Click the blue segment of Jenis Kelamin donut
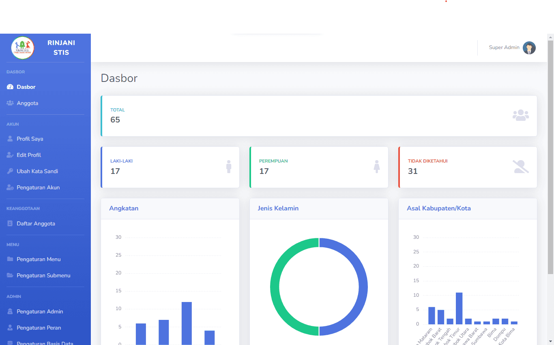The image size is (554, 345). pyautogui.click(x=363, y=287)
